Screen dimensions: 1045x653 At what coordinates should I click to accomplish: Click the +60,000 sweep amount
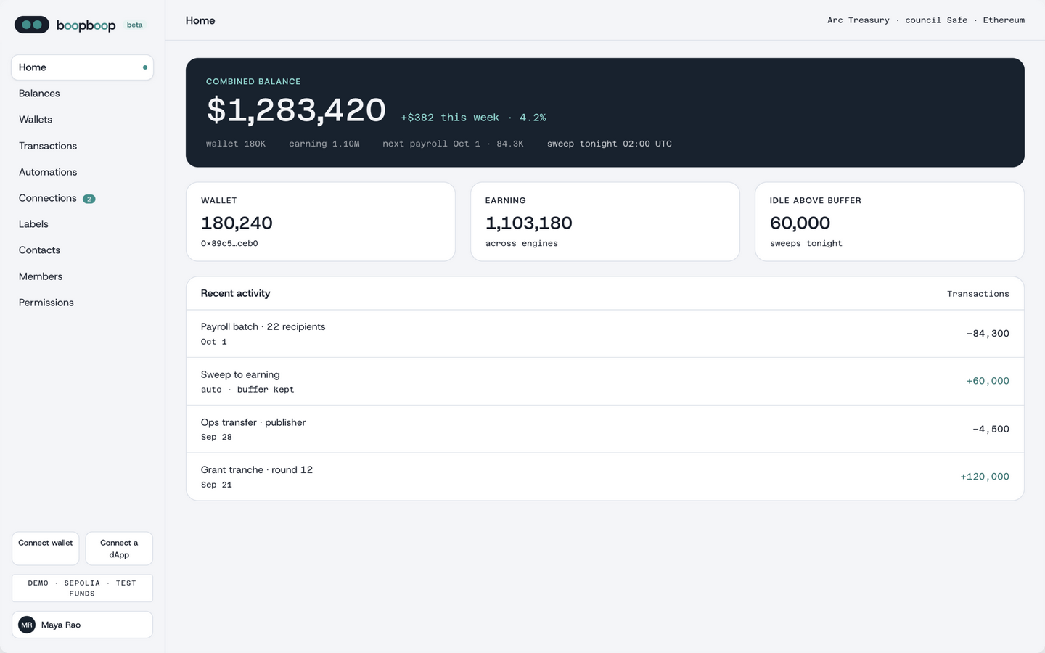988,381
